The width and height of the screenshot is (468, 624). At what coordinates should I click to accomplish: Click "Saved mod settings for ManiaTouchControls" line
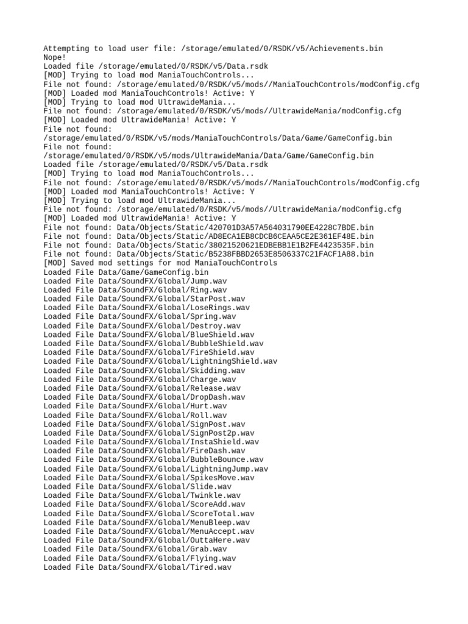point(160,263)
